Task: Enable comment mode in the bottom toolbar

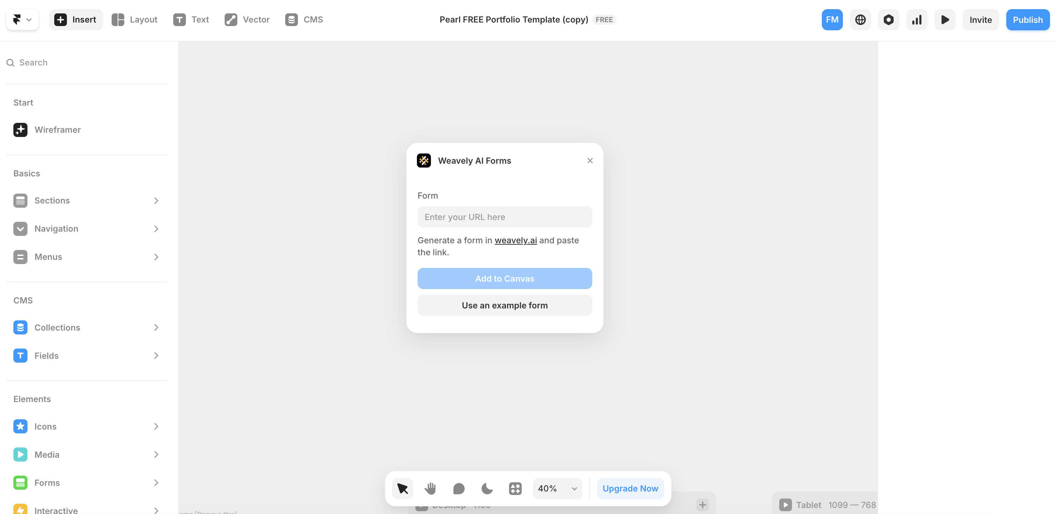Action: (458, 488)
